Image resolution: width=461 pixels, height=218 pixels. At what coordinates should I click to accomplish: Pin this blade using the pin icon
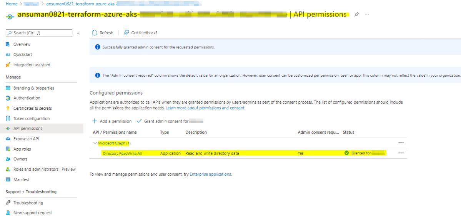[x=357, y=14]
